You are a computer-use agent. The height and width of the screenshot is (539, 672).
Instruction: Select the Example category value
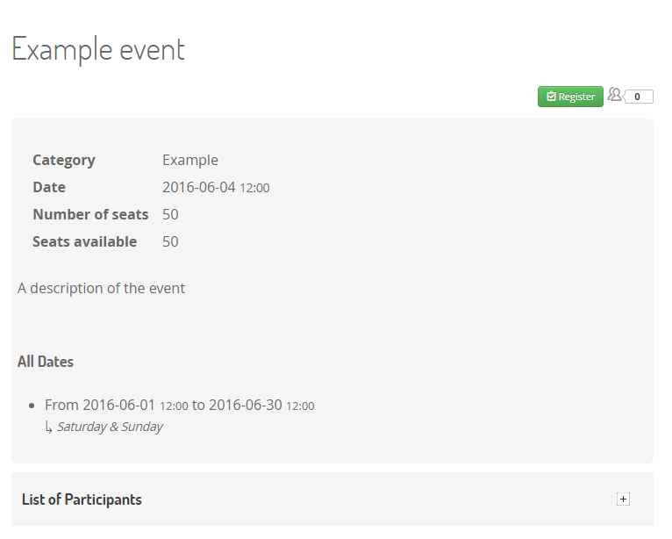[190, 160]
